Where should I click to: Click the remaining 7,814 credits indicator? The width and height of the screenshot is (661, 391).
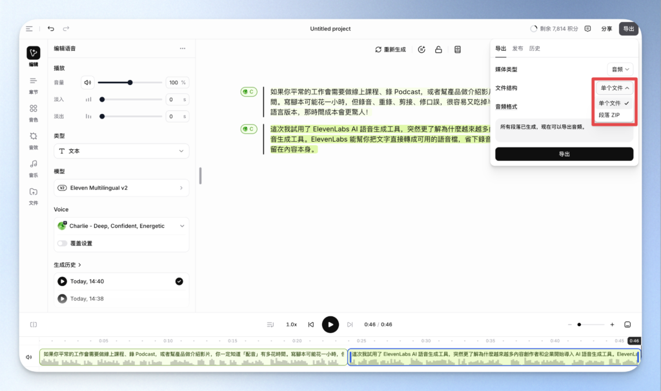(x=554, y=28)
